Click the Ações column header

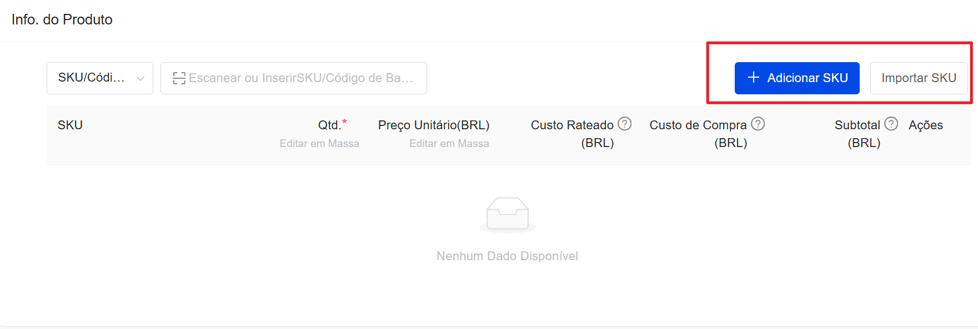tap(926, 125)
